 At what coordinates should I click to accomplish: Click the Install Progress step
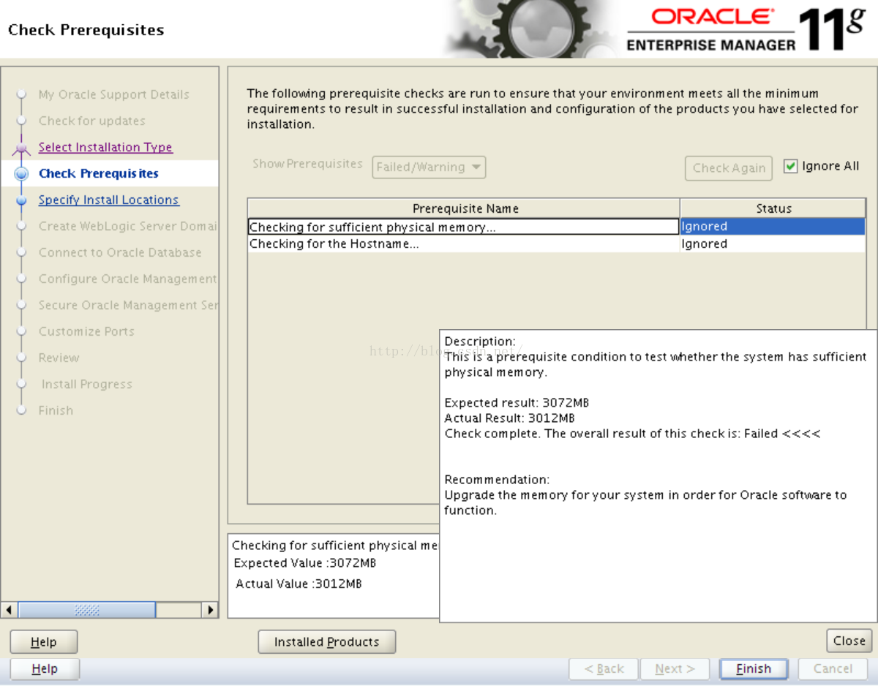pyautogui.click(x=86, y=384)
